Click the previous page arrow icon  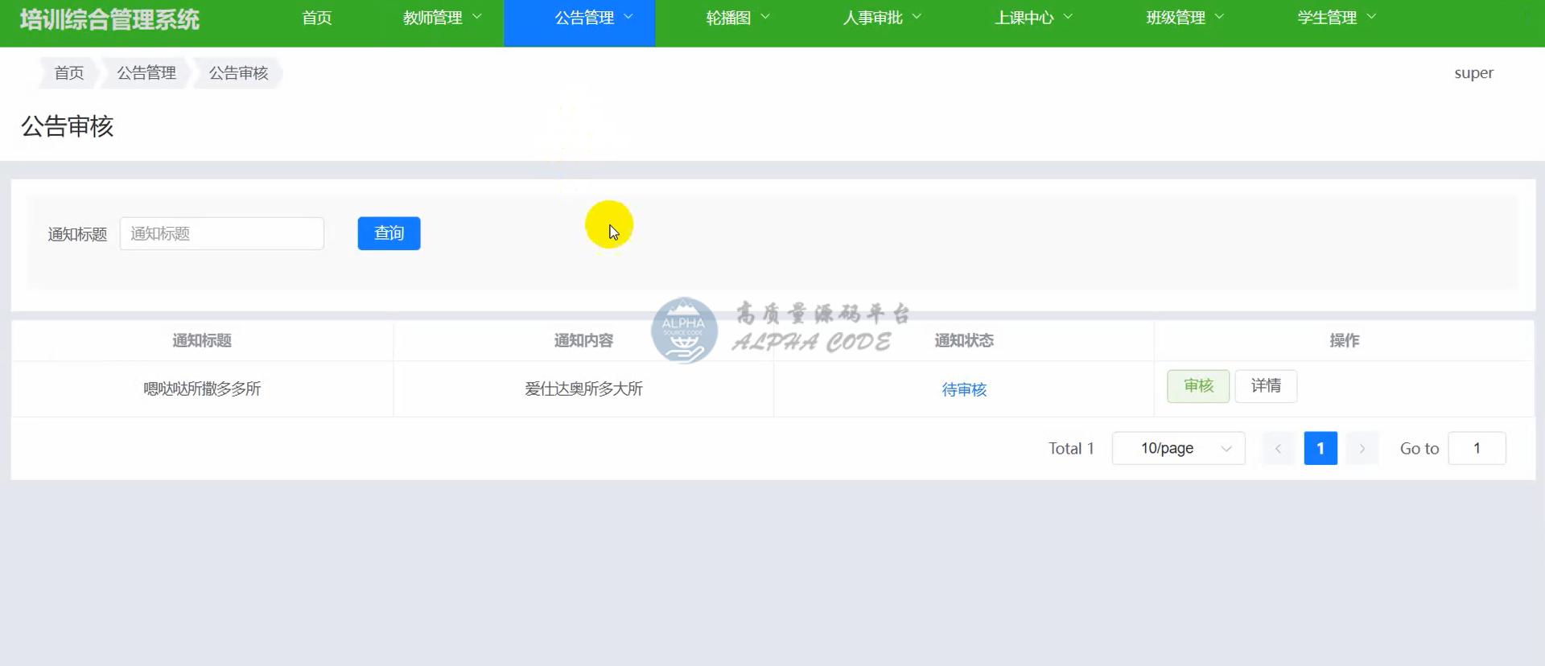[1278, 449]
